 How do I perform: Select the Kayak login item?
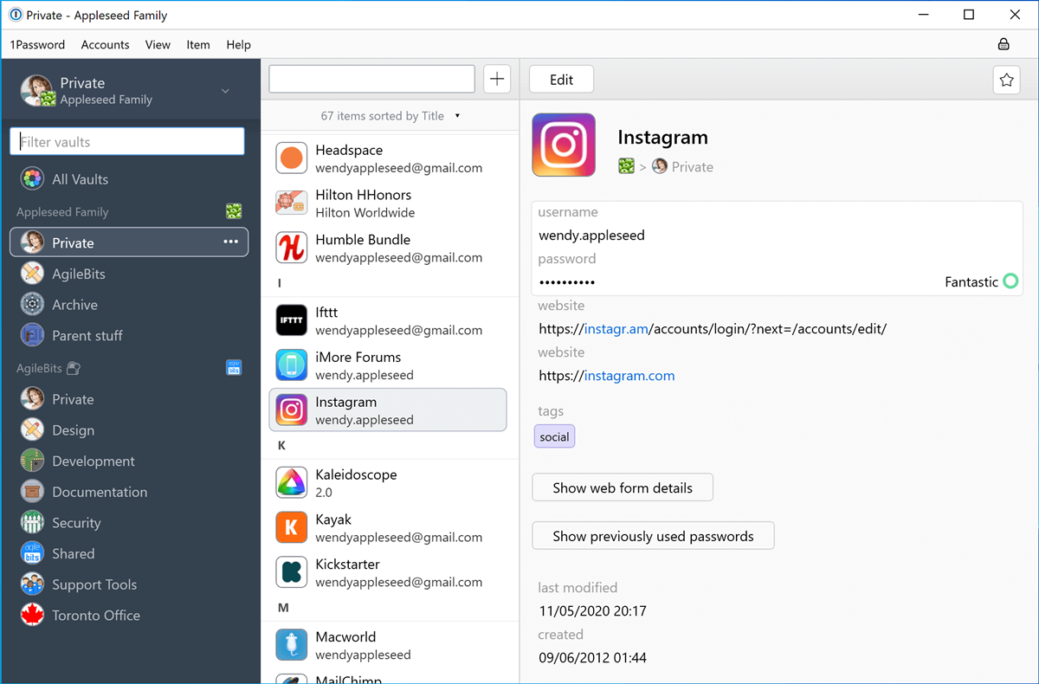[x=389, y=527]
